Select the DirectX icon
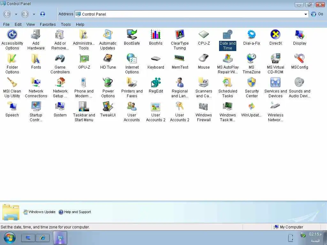The width and height of the screenshot is (327, 245). coord(276,35)
